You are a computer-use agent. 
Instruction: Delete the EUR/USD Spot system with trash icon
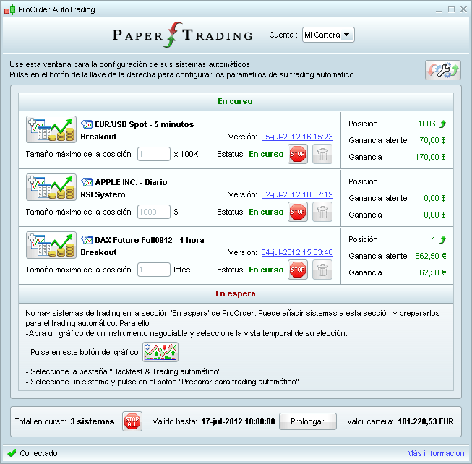click(322, 154)
